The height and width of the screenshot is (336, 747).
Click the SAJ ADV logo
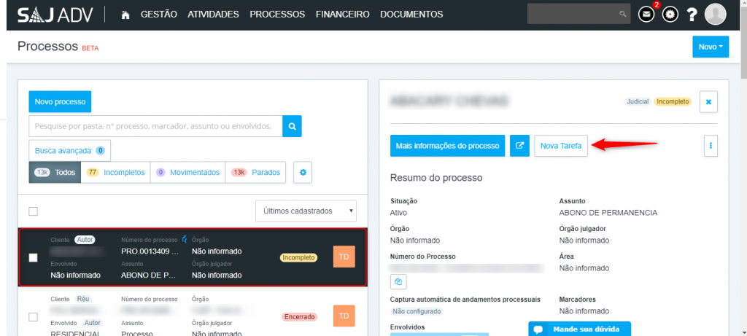point(55,15)
